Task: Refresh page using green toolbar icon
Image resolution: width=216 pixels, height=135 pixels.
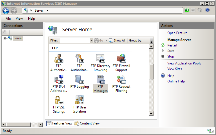Action: (187, 10)
